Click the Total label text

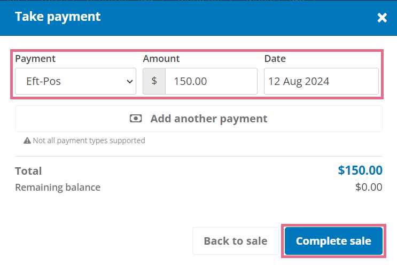pyautogui.click(x=28, y=171)
